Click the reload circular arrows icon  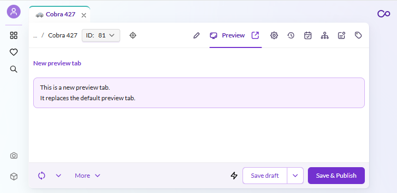[42, 176]
